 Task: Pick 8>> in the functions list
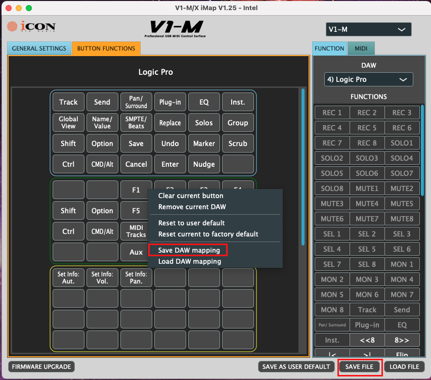(x=402, y=340)
